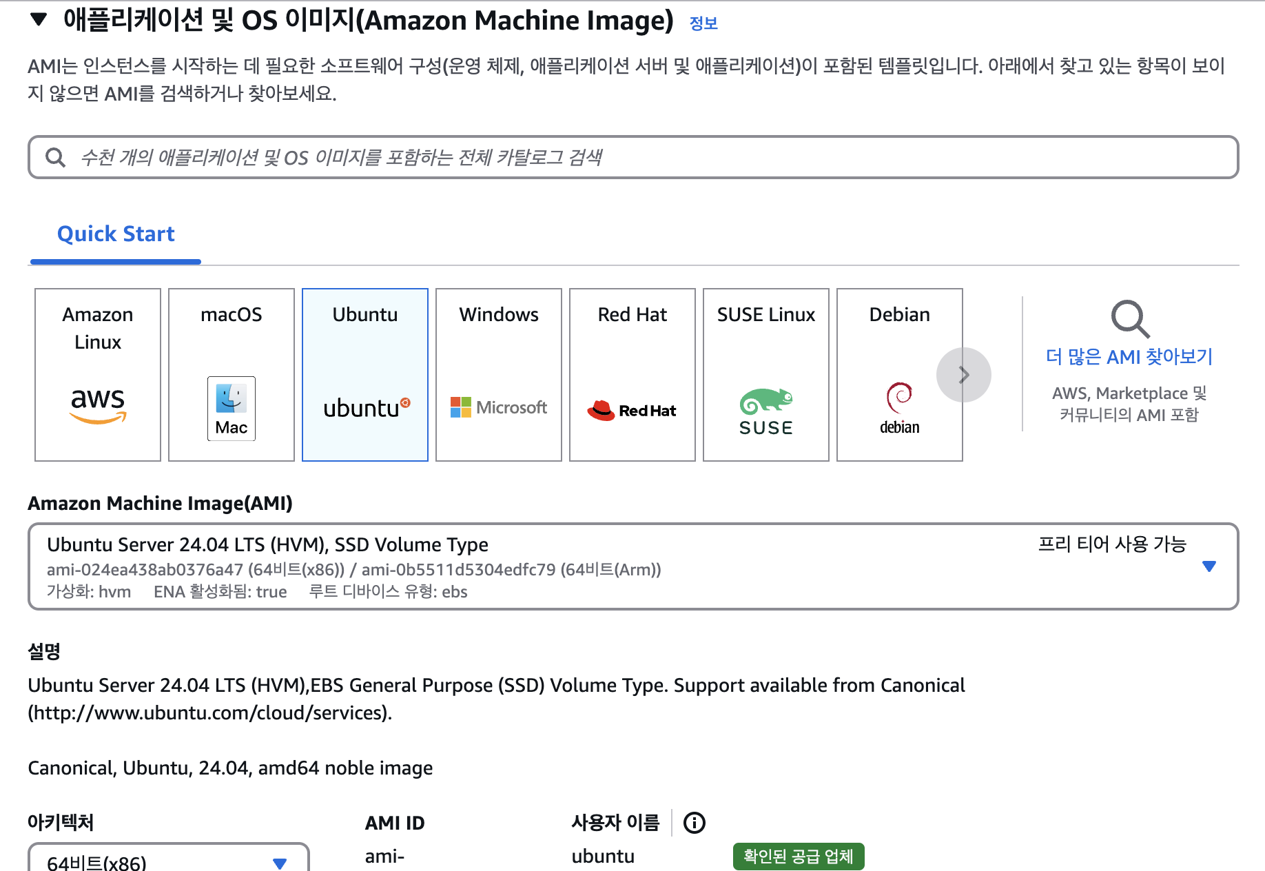
Task: Open the 정보 info link
Action: coord(703,23)
